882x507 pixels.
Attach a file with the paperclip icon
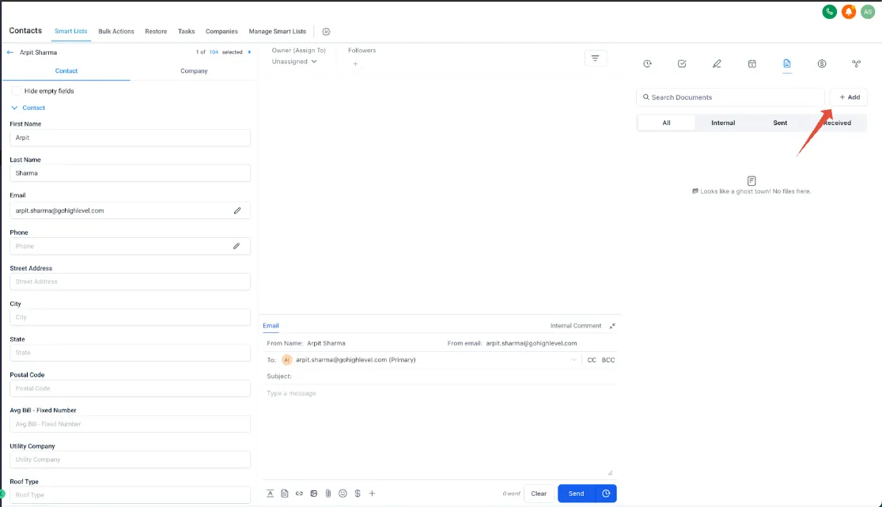[x=328, y=494]
